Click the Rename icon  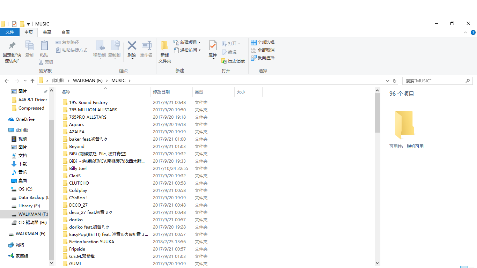(x=146, y=45)
